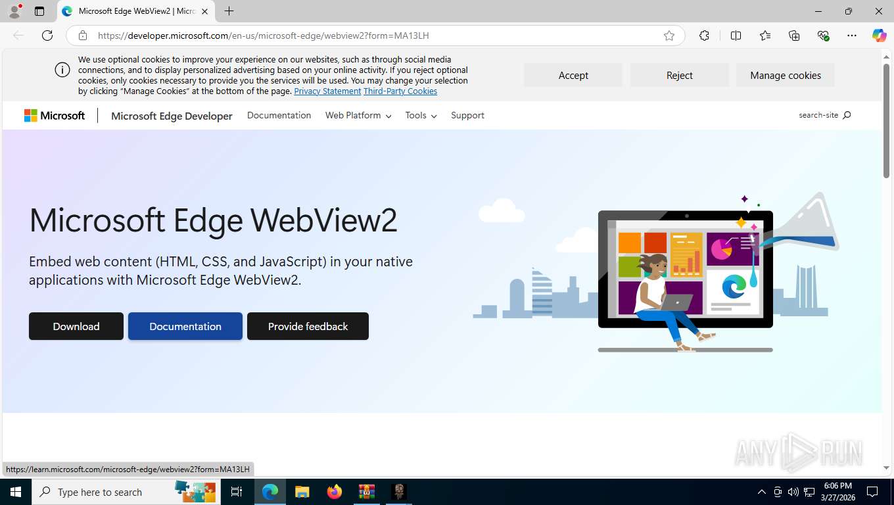Open Browser essentials heart icon
The width and height of the screenshot is (894, 505).
pos(823,36)
